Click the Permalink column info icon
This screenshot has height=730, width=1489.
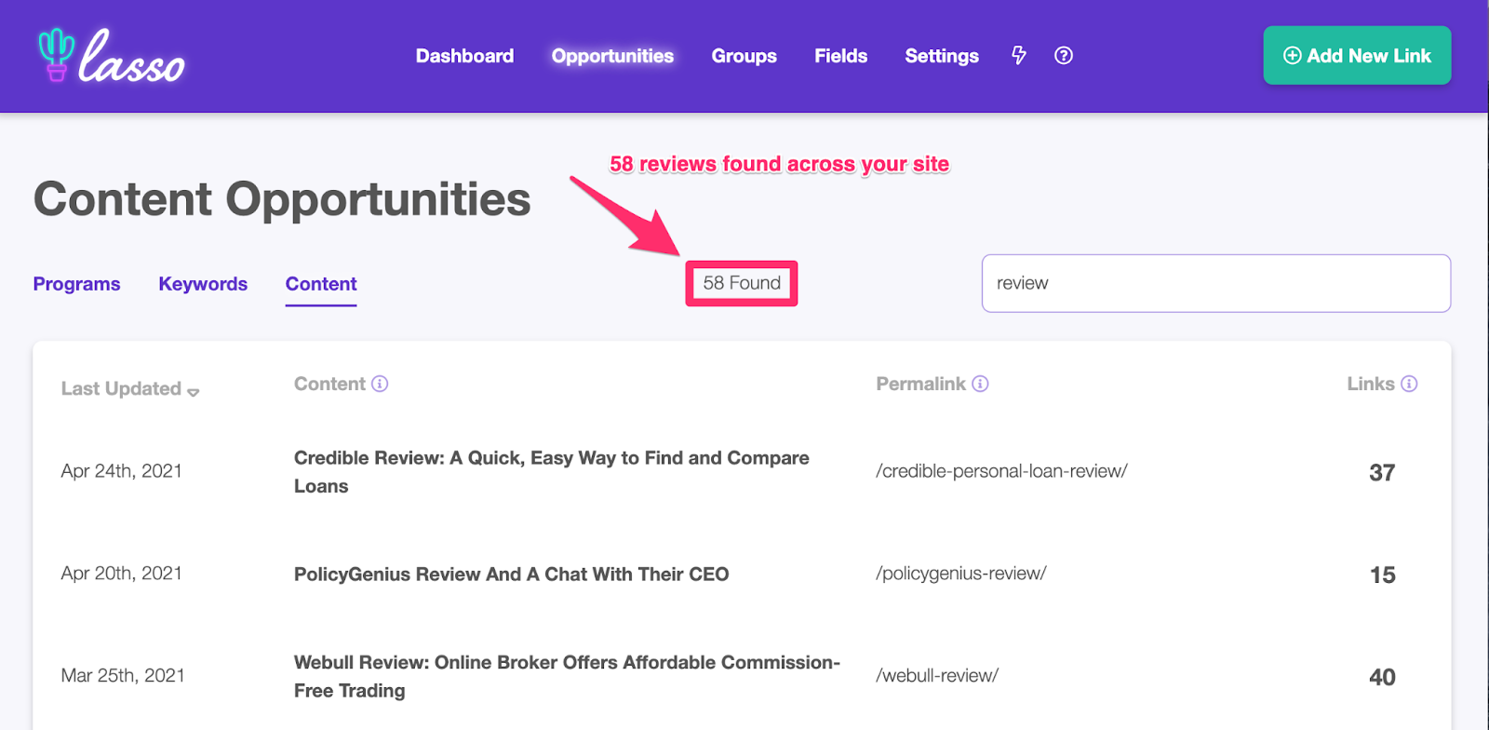pyautogui.click(x=980, y=384)
